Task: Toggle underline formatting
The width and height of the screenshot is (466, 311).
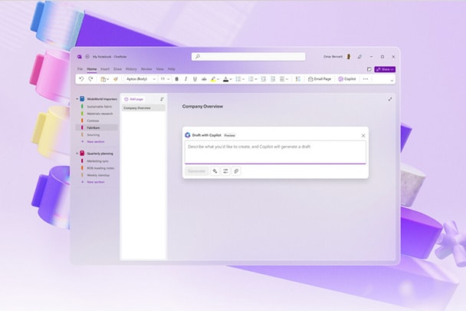Action: tap(195, 79)
